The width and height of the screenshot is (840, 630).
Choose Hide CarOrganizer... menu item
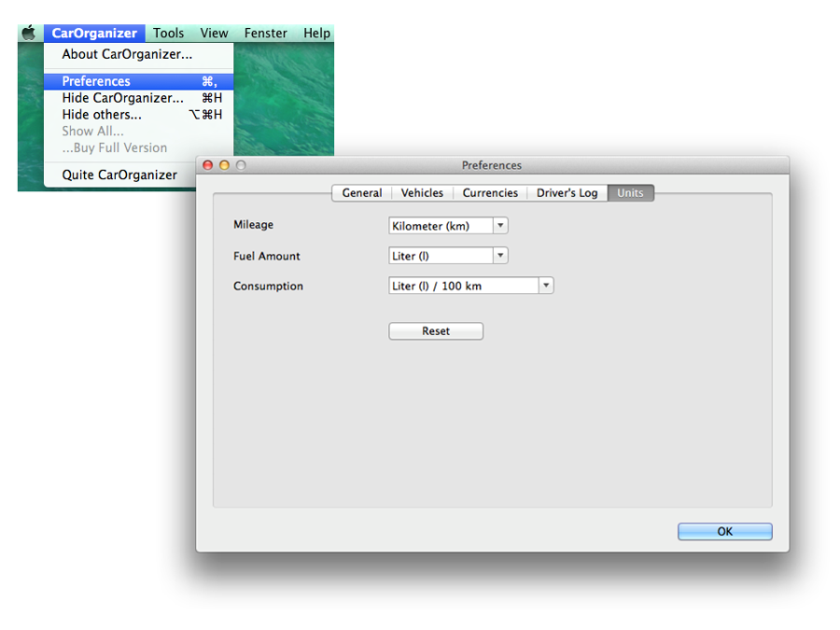click(x=122, y=98)
